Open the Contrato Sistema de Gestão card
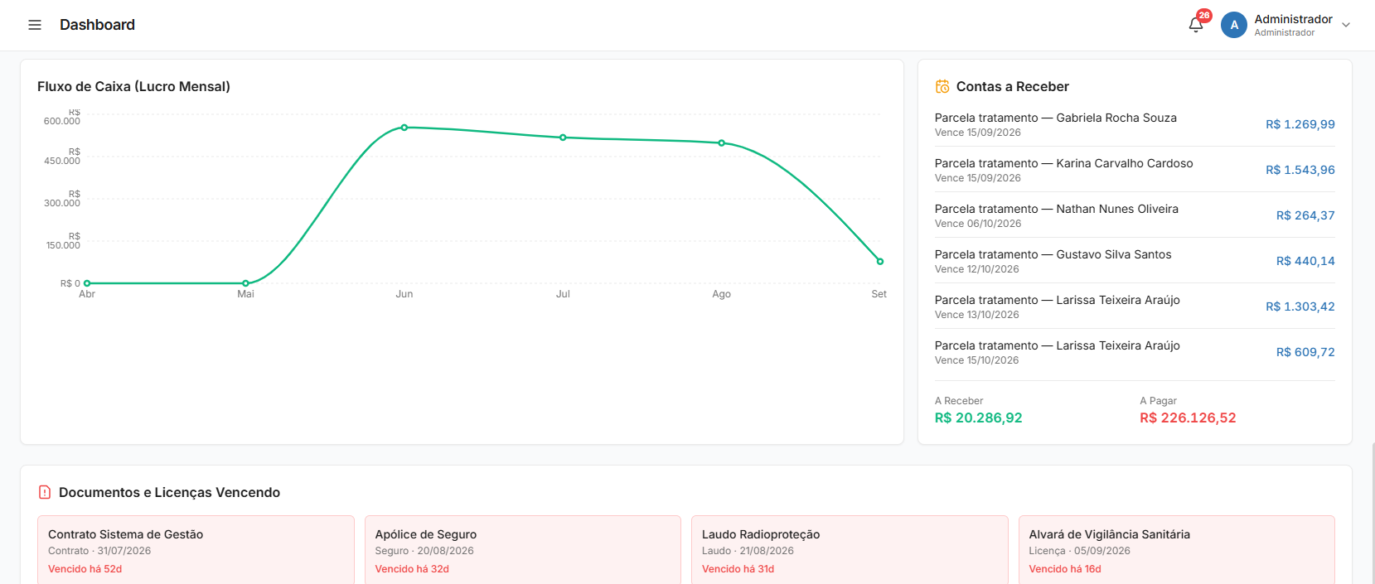The width and height of the screenshot is (1375, 584). [196, 550]
